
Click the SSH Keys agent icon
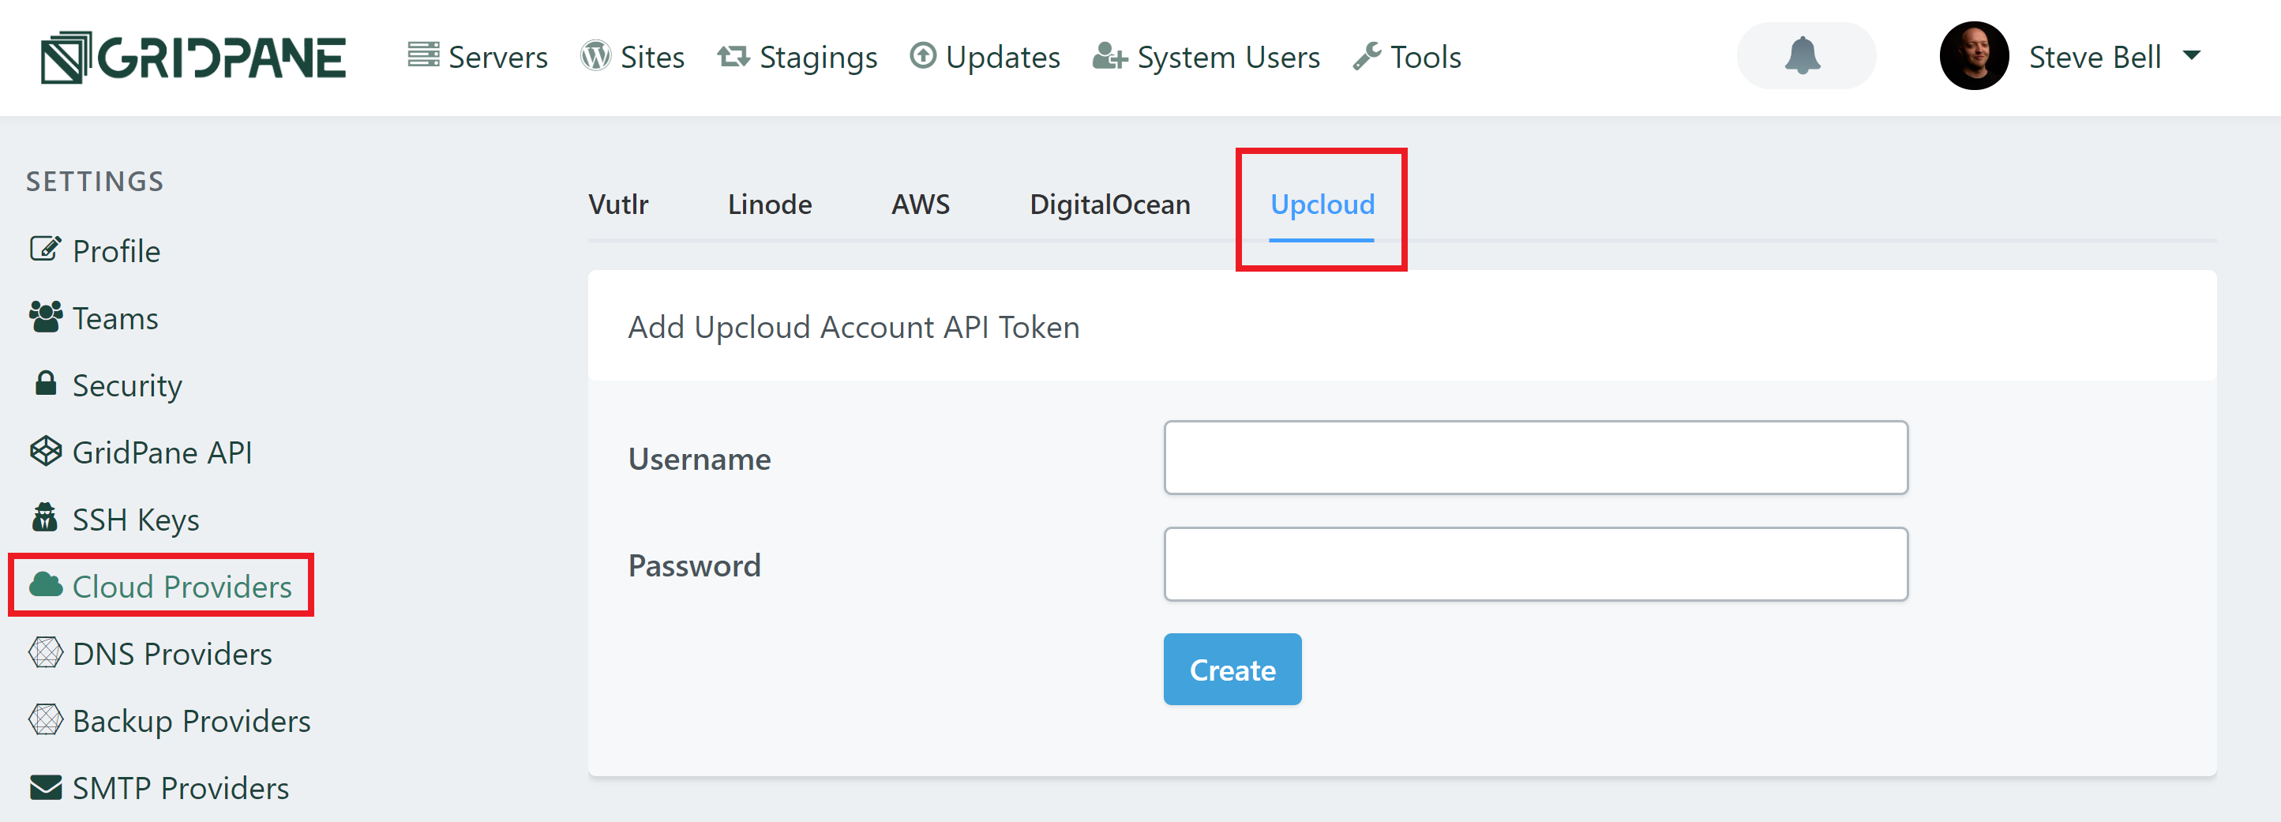(x=44, y=517)
